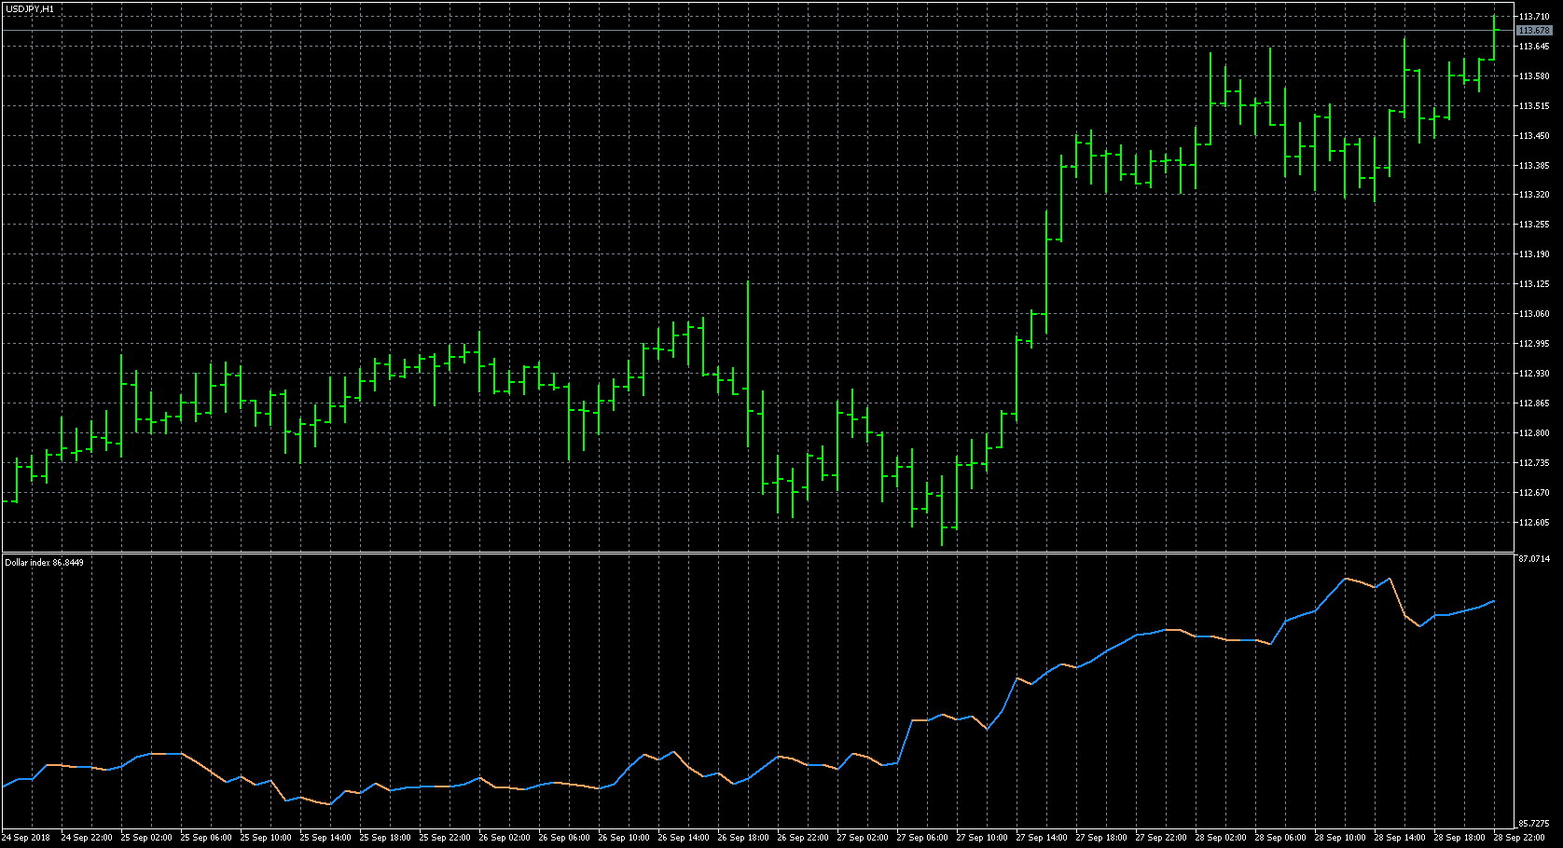
Task: Click the 28 Sep 18:00 time label
Action: 1459,838
